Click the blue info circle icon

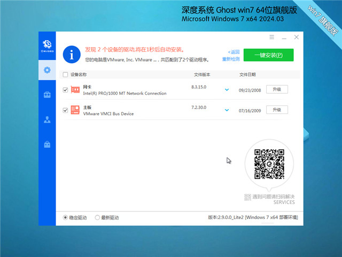click(72, 55)
